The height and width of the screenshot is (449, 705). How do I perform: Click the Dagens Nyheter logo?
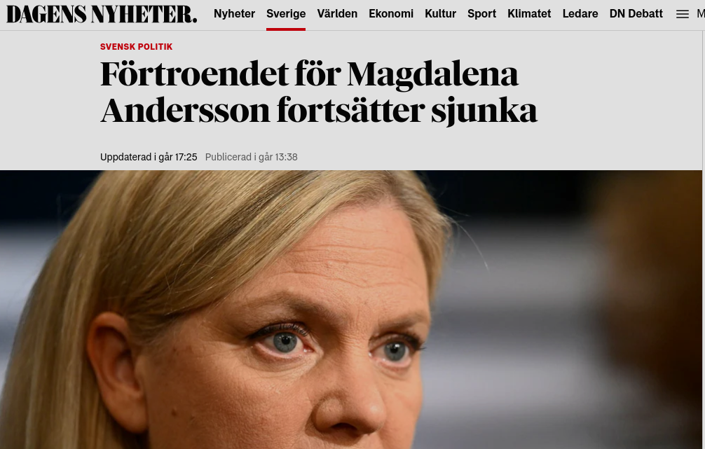click(102, 15)
